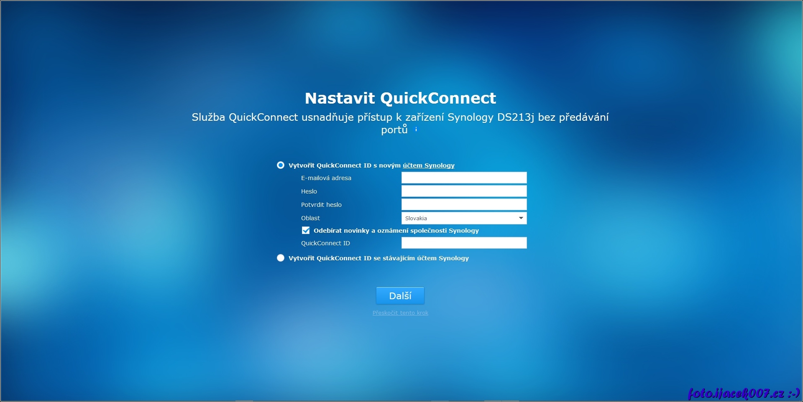Click the "QuickConnect ID" field label
This screenshot has height=402, width=803.
[x=325, y=243]
